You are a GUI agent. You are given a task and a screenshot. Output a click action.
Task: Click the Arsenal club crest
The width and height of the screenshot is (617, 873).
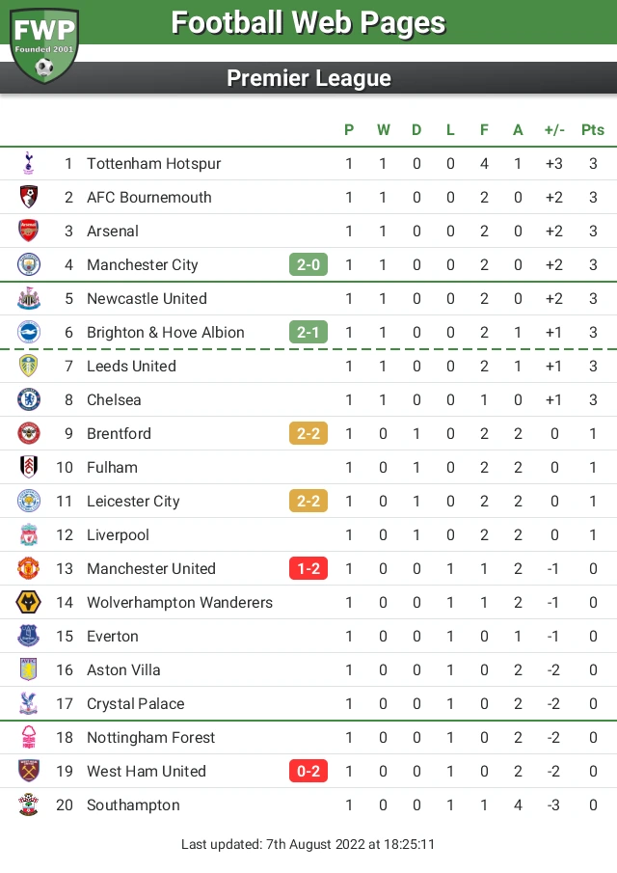[x=29, y=231]
